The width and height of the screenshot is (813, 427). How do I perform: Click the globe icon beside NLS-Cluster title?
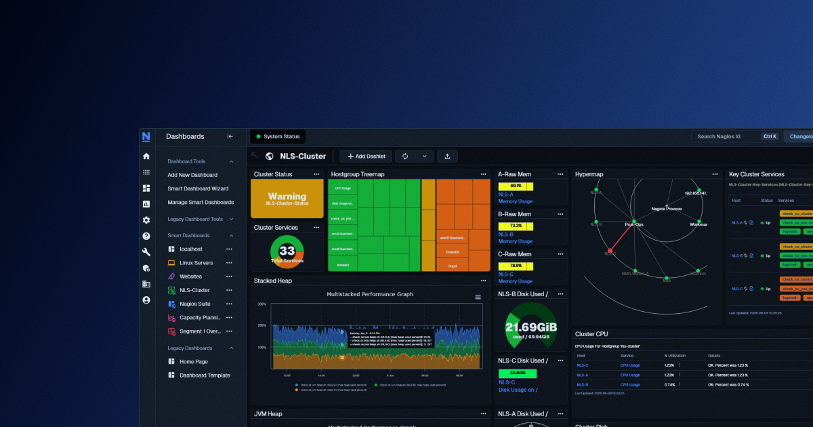[x=269, y=156]
